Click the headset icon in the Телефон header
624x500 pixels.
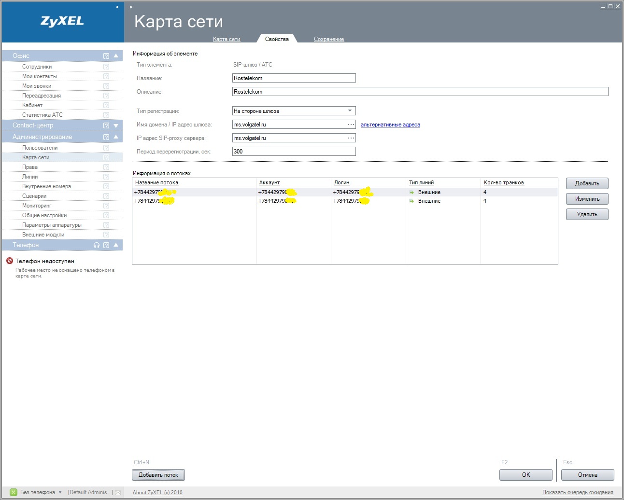[x=97, y=245]
